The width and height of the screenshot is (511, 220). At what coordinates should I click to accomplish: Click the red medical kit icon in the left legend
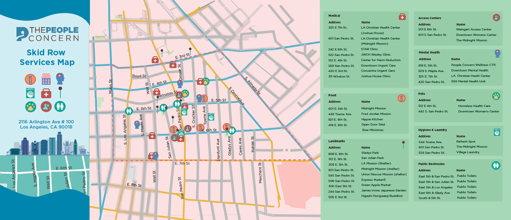(46, 94)
